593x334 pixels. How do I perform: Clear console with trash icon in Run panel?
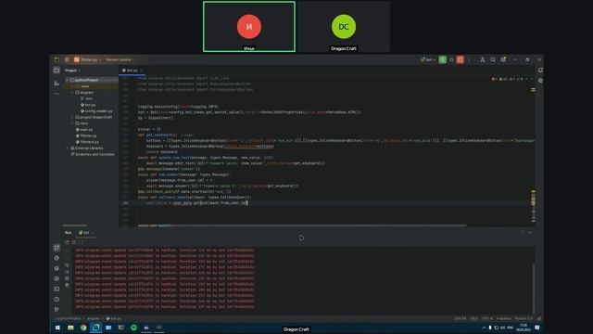(x=68, y=285)
